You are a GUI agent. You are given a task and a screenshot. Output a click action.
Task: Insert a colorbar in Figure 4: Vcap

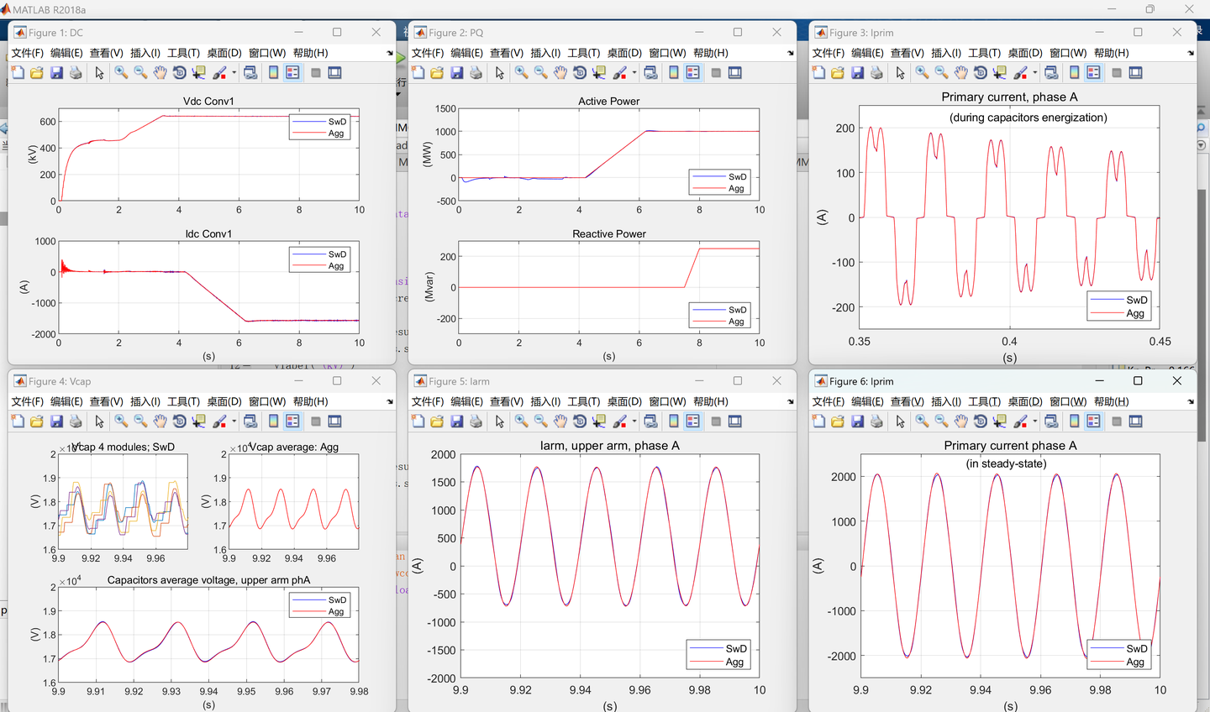point(272,421)
